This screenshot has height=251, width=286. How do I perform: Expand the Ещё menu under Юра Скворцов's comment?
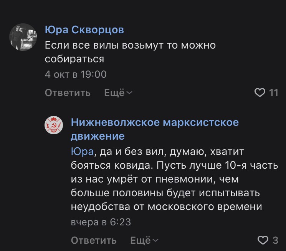pyautogui.click(x=114, y=93)
